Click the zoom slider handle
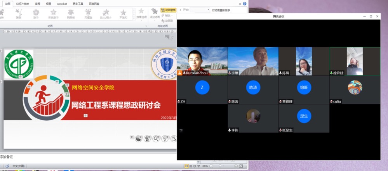388x171 pixels. [x=220, y=166]
